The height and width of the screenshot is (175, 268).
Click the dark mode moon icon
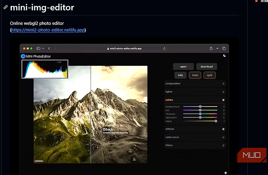224,56
